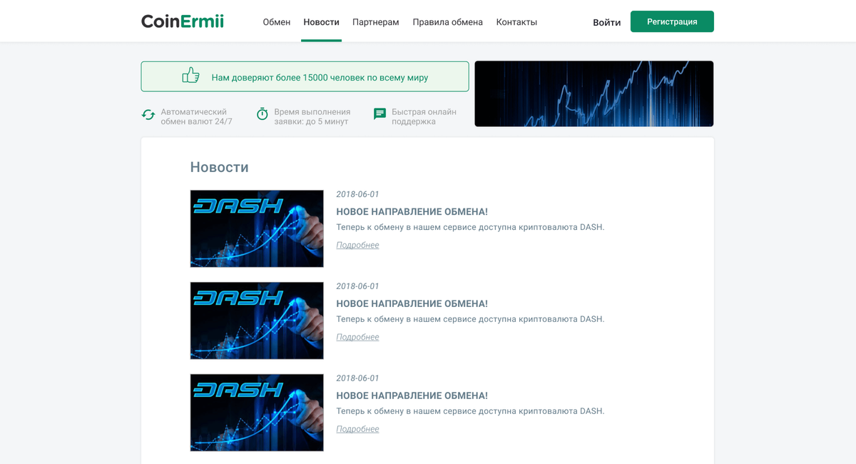Open the third DASH news thumbnail
Image resolution: width=856 pixels, height=464 pixels.
[x=257, y=413]
